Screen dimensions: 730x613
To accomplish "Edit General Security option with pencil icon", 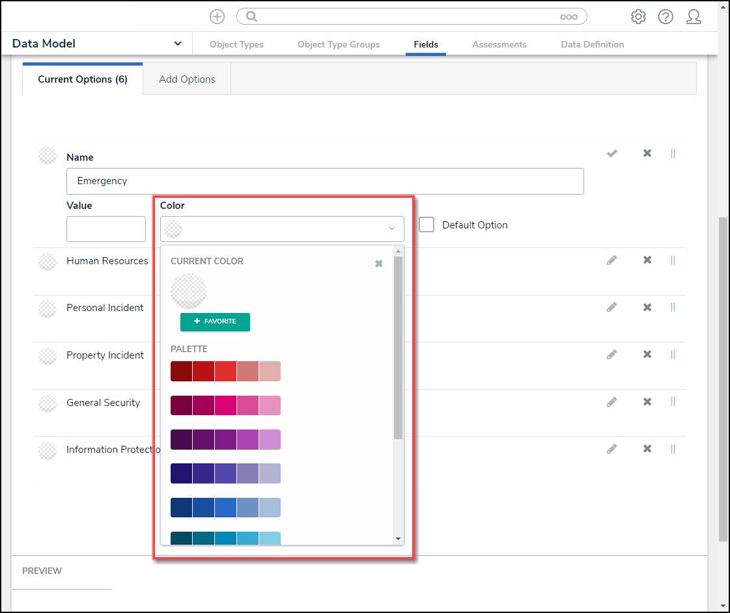I will 611,402.
